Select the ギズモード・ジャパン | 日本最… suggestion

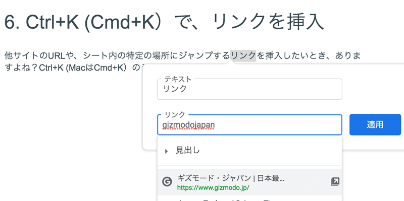click(x=249, y=182)
